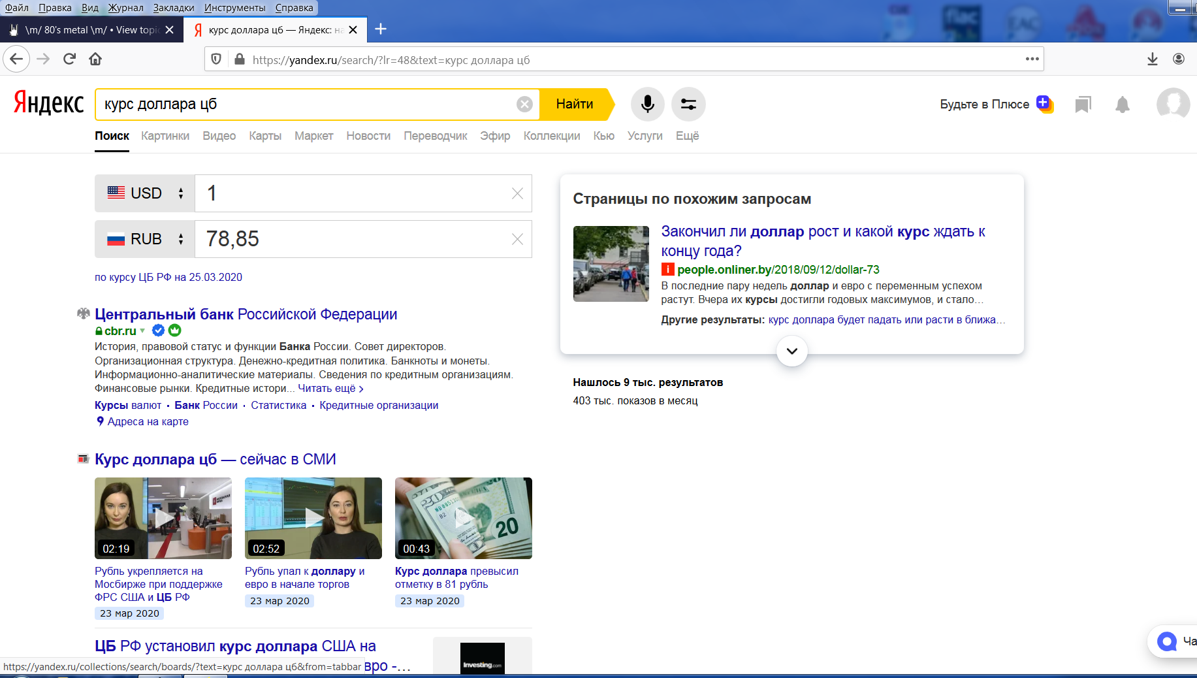Viewport: 1197px width, 678px height.
Task: Reload the current page
Action: point(69,59)
